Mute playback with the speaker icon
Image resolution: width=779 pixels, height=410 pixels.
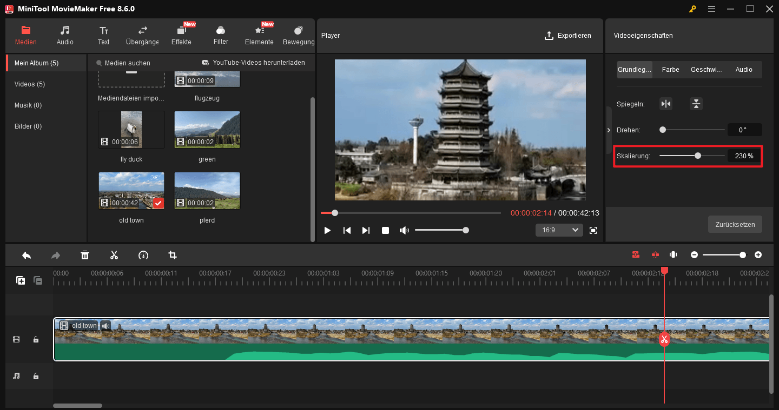click(x=404, y=230)
